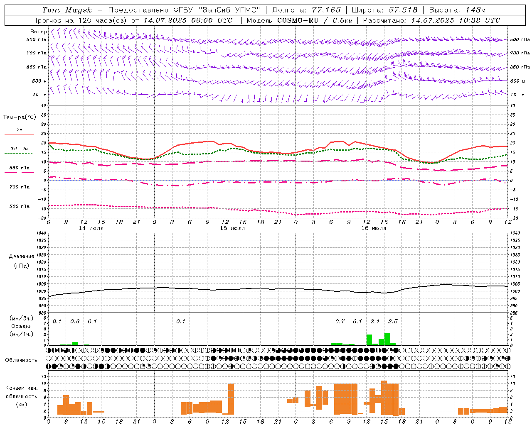Click the Осадки precipitation label
The width and height of the screenshot is (532, 425).
click(21, 326)
